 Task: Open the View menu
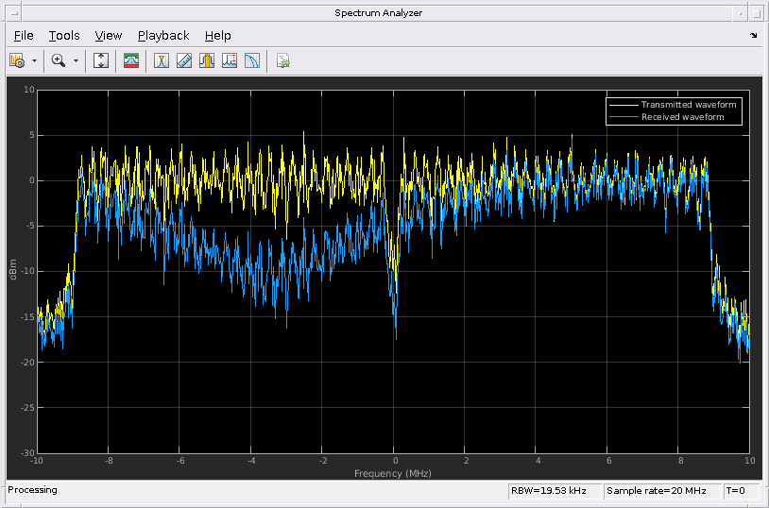tap(109, 36)
